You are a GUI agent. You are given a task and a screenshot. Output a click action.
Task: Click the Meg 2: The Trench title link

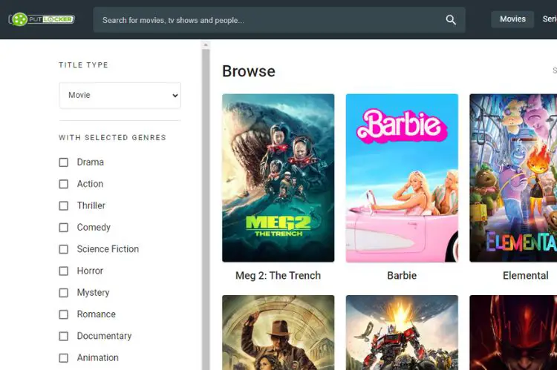point(278,276)
